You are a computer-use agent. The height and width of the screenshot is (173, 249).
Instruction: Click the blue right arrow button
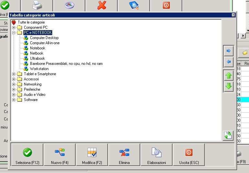tap(229, 51)
